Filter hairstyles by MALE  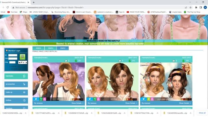[x=41, y=51]
